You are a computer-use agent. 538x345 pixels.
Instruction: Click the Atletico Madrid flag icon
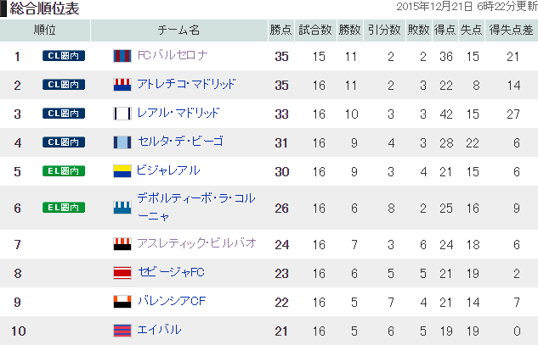coord(122,85)
